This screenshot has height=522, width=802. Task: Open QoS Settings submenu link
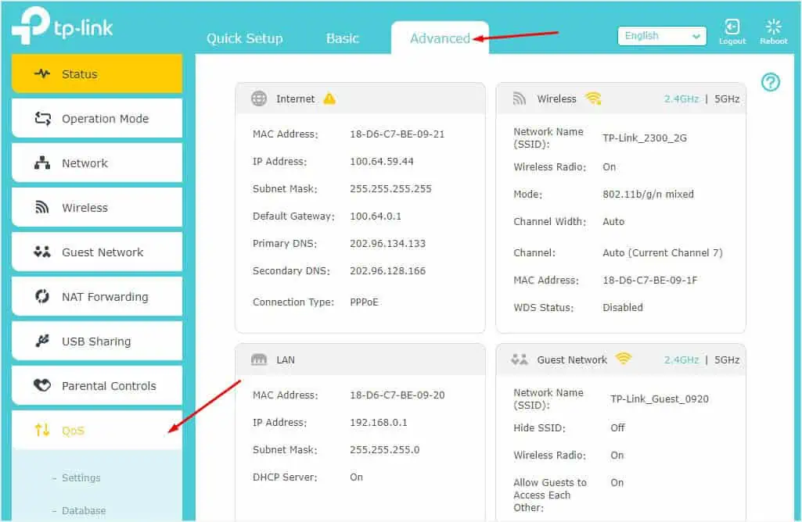point(81,477)
